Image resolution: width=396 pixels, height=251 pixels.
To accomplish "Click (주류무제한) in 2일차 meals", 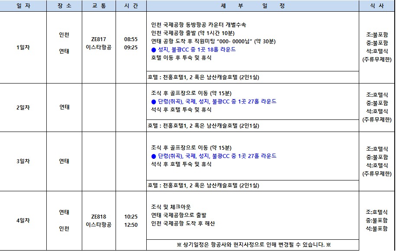I will (377, 120).
